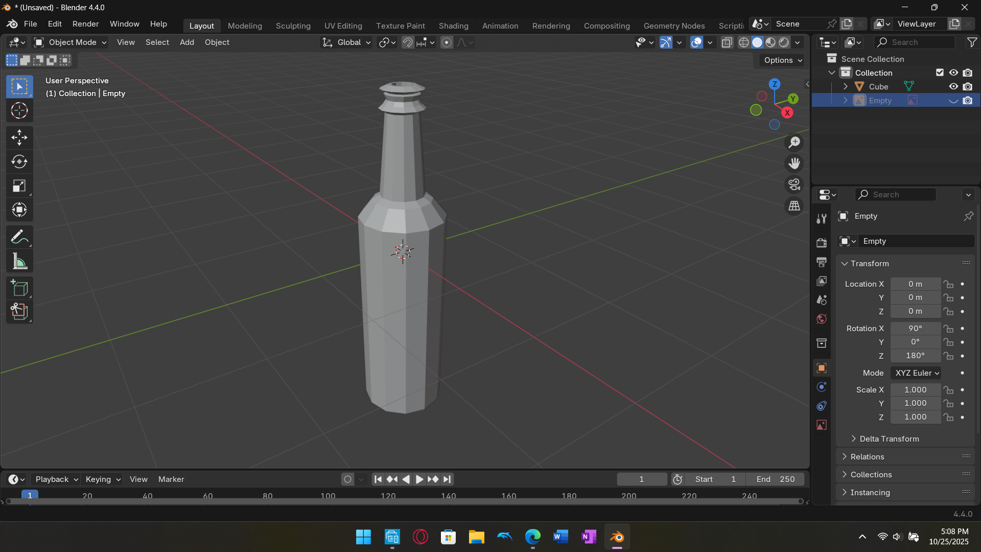Select the Measure tool
The height and width of the screenshot is (552, 981).
19,262
